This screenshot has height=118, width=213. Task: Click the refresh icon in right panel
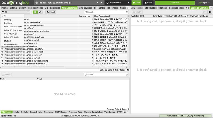click(204, 12)
